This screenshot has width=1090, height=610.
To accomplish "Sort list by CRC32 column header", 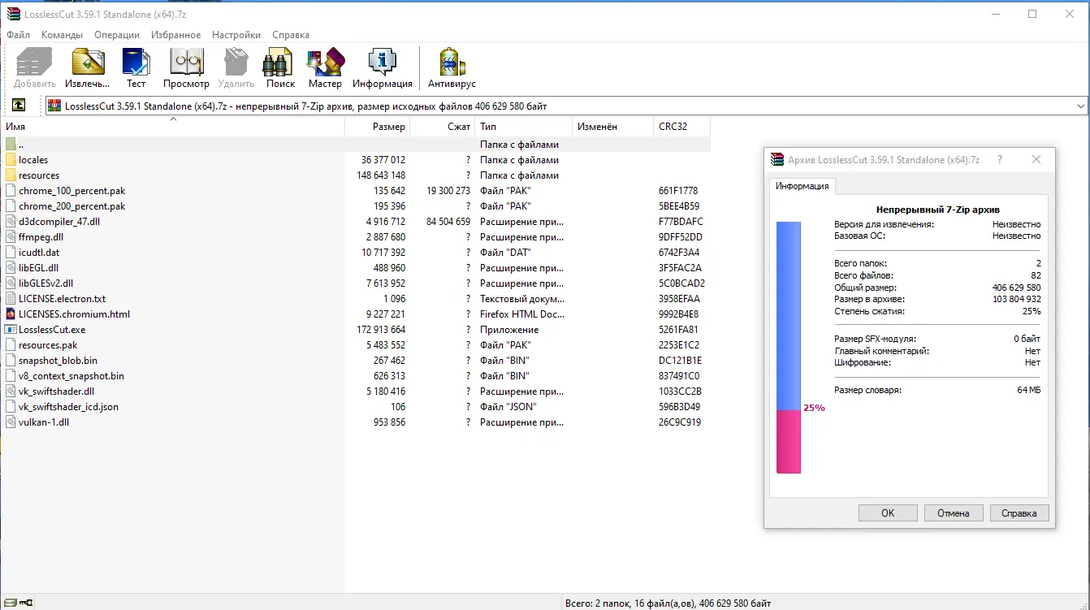I will (x=681, y=127).
